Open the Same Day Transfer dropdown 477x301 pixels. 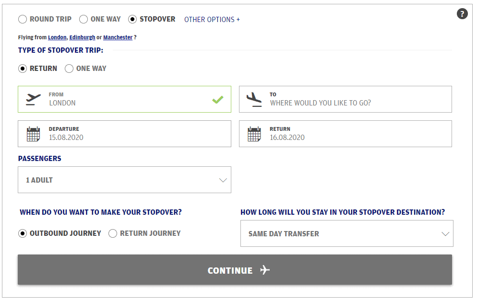coord(347,233)
